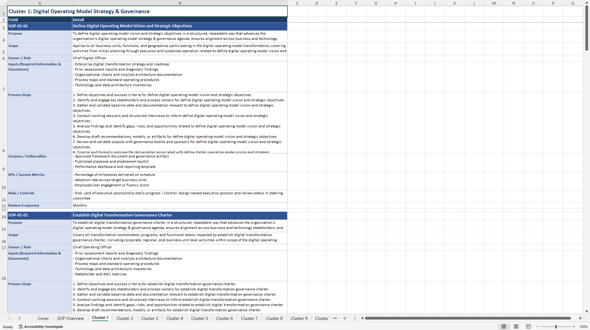
Task: Select row 8 header
Action: click(4, 123)
